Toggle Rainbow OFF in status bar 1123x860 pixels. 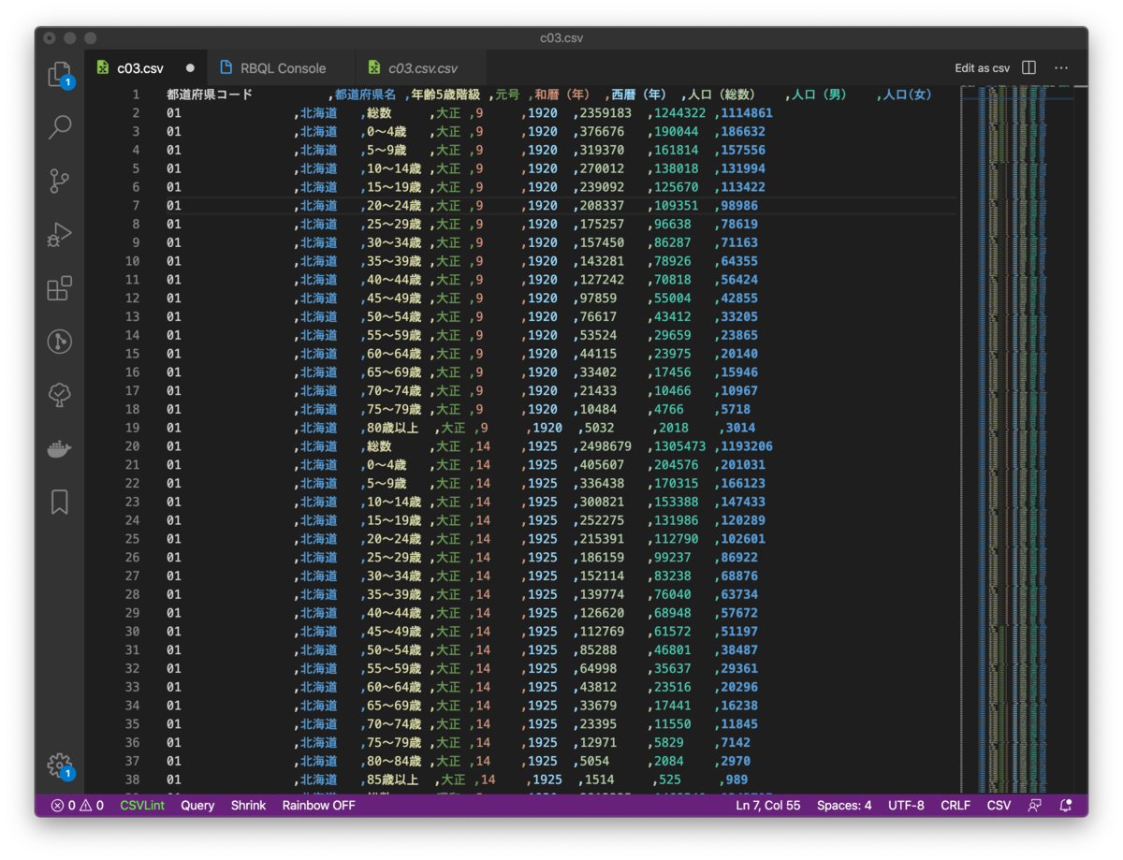(x=318, y=805)
